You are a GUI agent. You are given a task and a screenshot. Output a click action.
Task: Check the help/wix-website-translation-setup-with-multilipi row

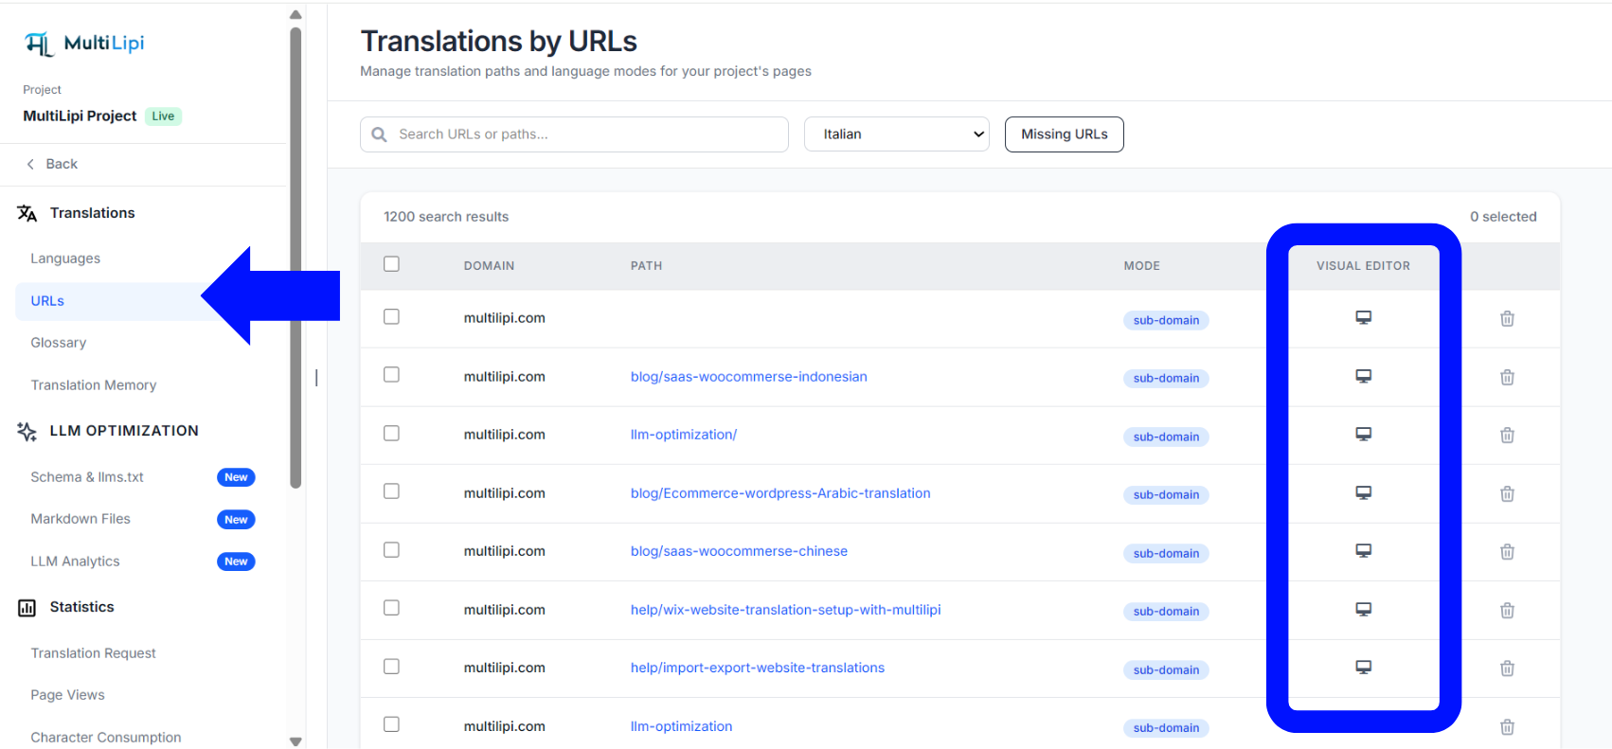[391, 608]
